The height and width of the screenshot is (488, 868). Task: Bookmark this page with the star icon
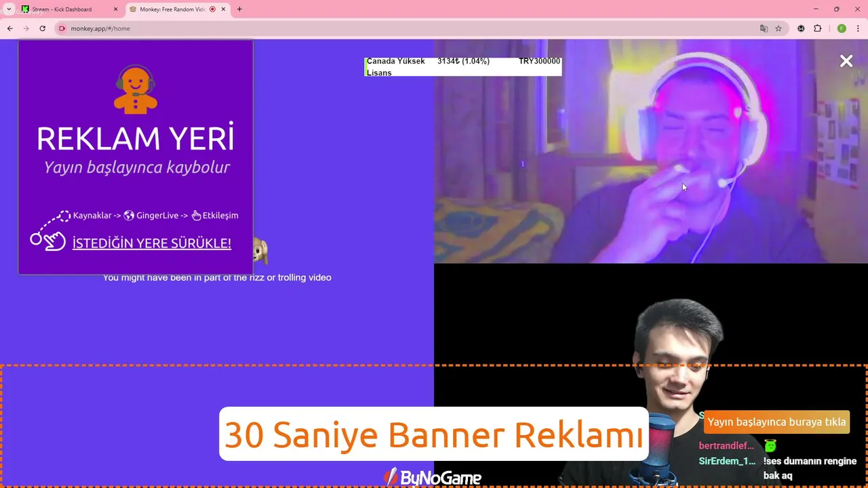click(x=778, y=28)
